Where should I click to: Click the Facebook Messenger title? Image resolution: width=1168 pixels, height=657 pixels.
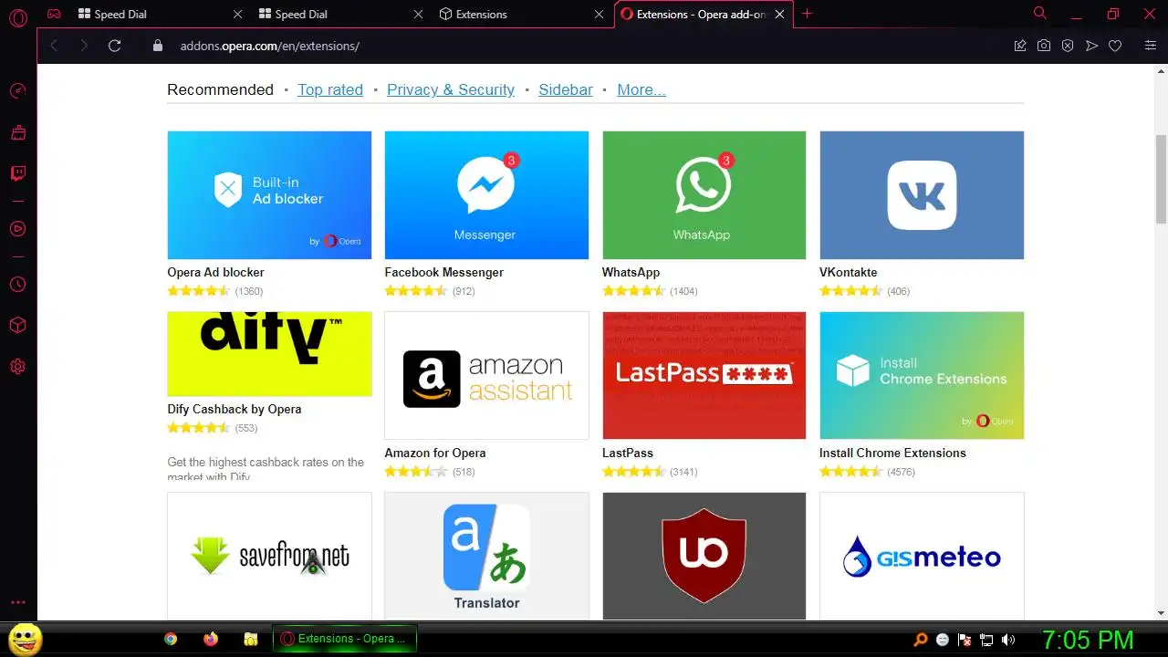click(443, 272)
